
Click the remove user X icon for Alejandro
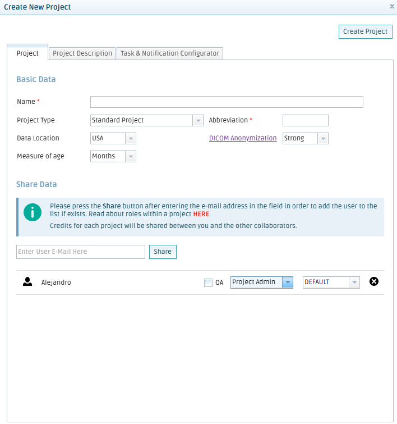(x=374, y=282)
